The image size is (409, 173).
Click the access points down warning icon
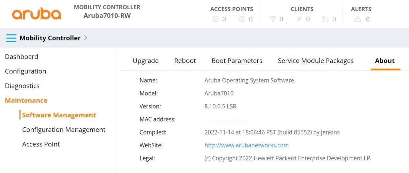tap(242, 19)
